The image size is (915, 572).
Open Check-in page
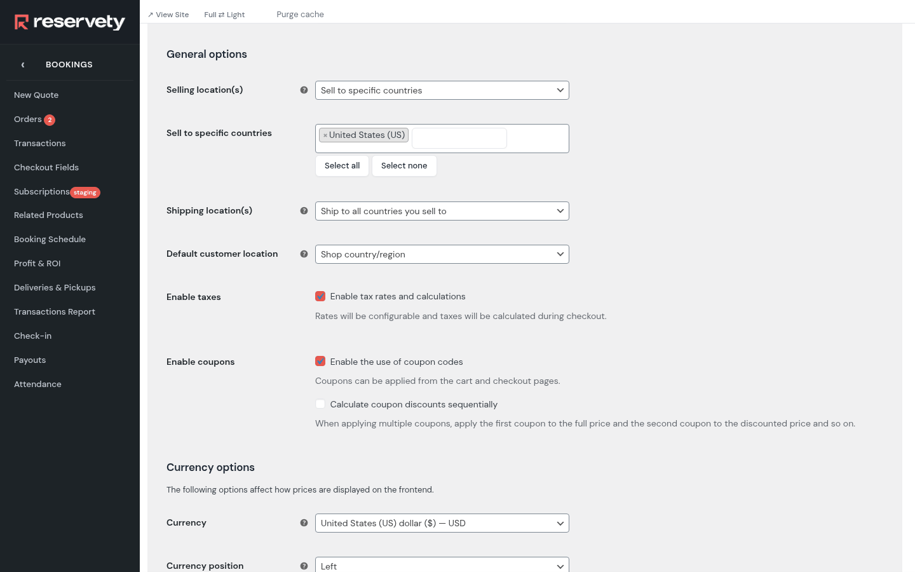33,336
